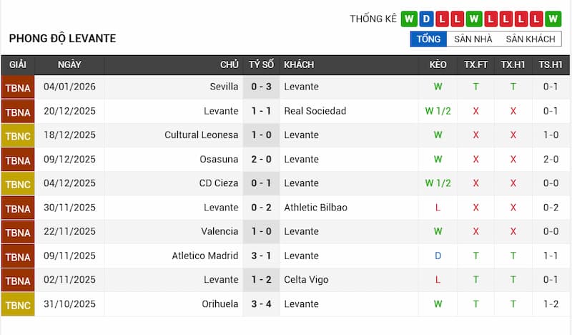Switch to the TỔNG tab
572x335 pixels.
pyautogui.click(x=428, y=39)
